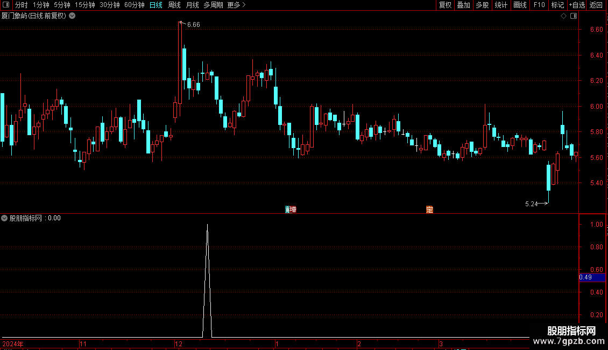Click the 统计 statistics button

pos(501,5)
